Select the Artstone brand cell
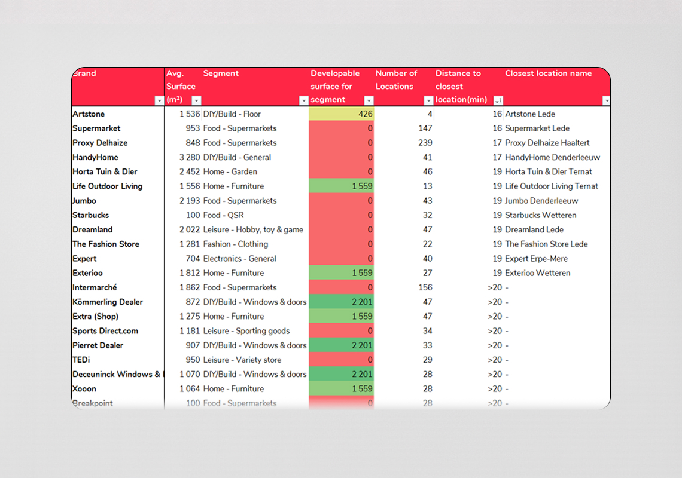This screenshot has height=478, width=682. tap(89, 114)
